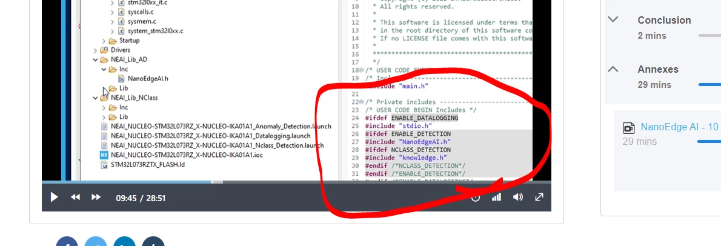Image resolution: width=721 pixels, height=246 pixels.
Task: Expand the Drivers folder in the video
Action: point(95,50)
